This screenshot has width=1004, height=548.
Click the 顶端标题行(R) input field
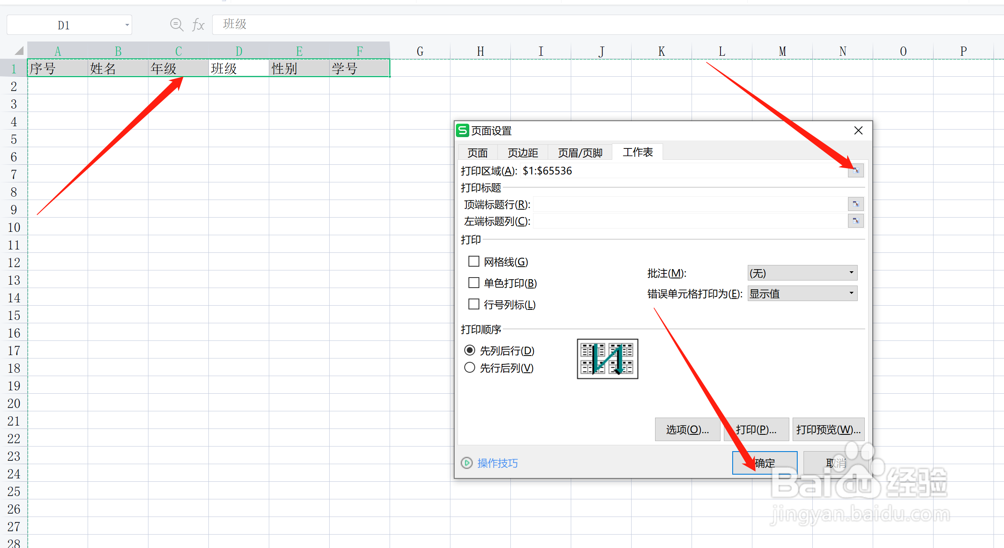tap(690, 204)
